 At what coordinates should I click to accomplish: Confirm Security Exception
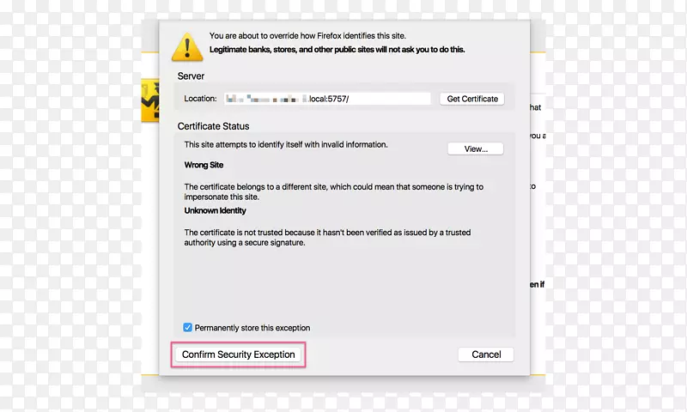pyautogui.click(x=239, y=354)
